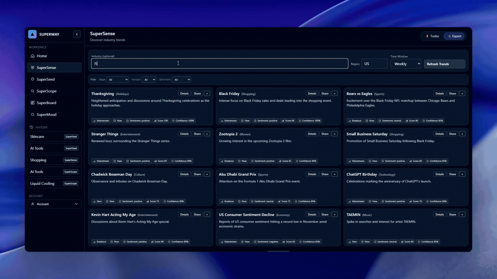Click the SuperBoard grid icon
This screenshot has height=279, width=497.
point(33,103)
